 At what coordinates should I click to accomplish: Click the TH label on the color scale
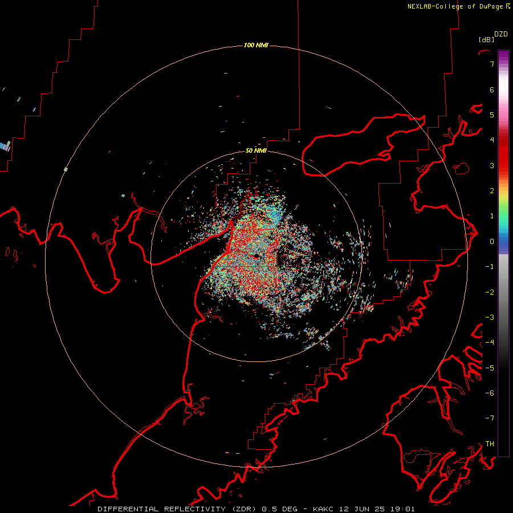pyautogui.click(x=490, y=444)
